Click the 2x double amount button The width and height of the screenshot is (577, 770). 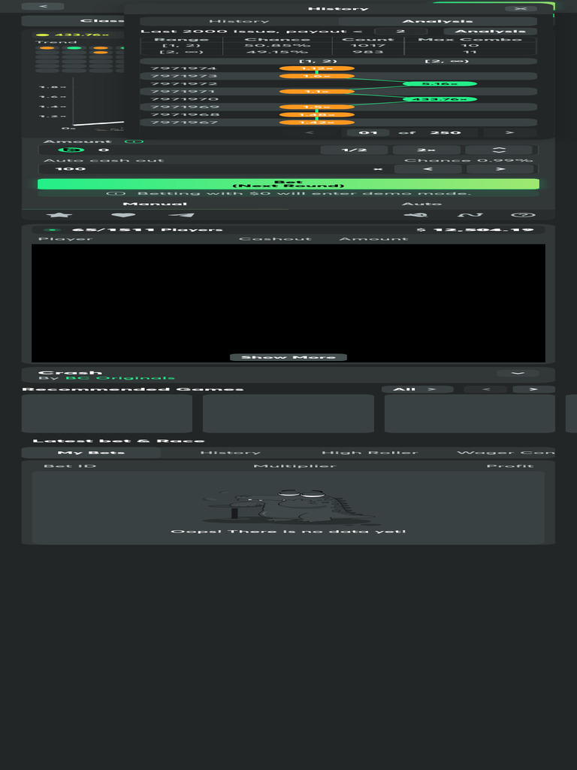tap(427, 150)
